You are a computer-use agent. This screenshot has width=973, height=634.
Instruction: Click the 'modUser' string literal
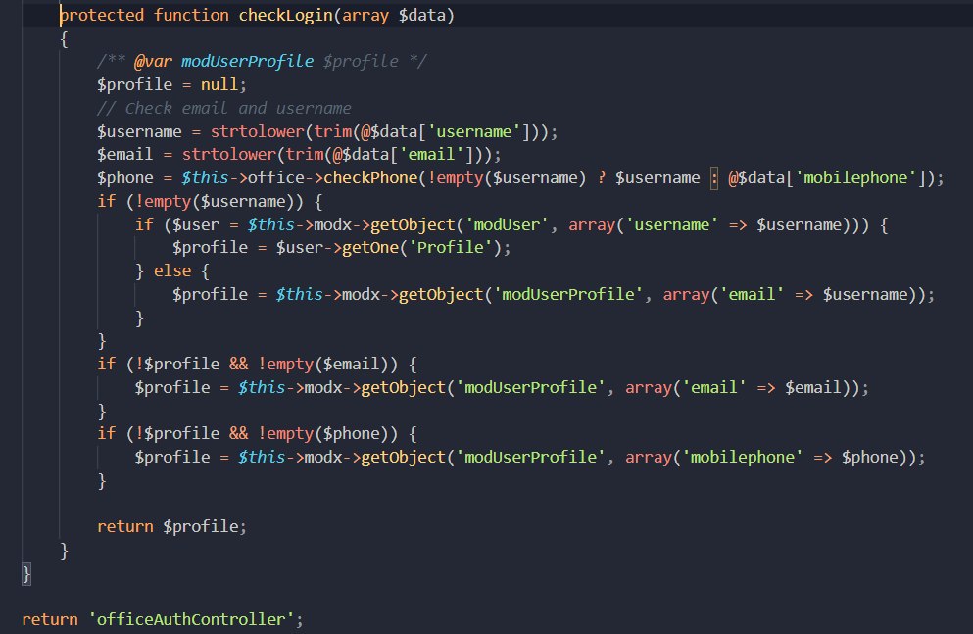point(507,224)
